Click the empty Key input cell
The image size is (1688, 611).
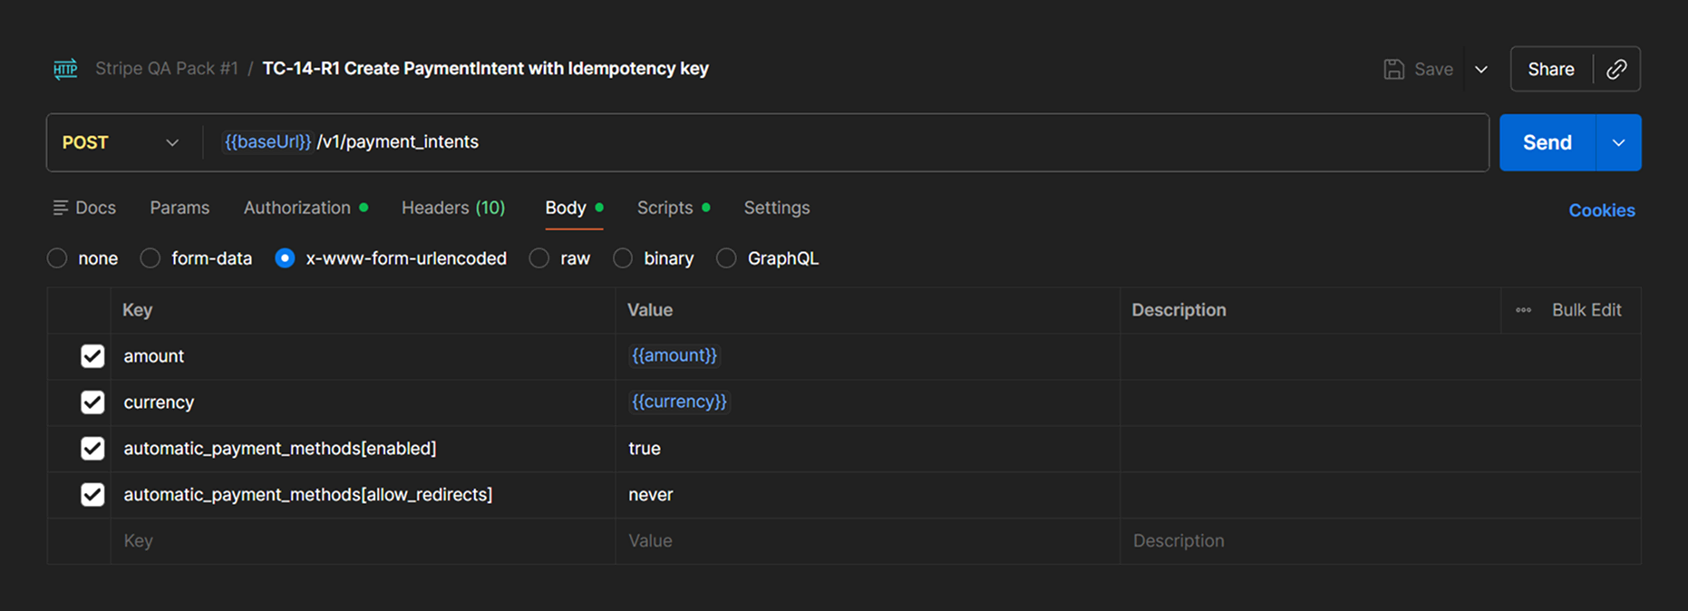point(363,541)
